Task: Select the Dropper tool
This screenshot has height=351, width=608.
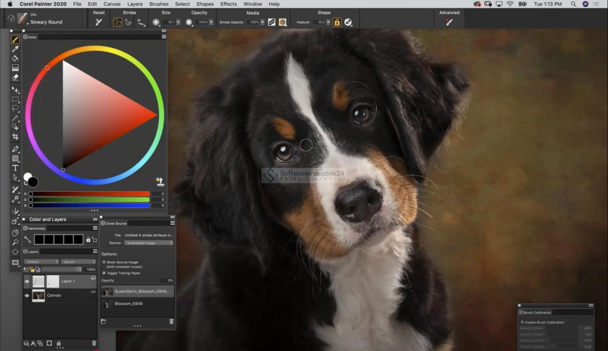Action: pyautogui.click(x=15, y=49)
